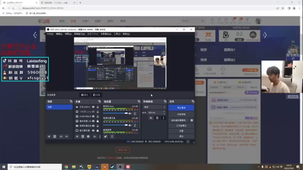
Task: Open Steam icon in taskbar
Action: (112, 167)
